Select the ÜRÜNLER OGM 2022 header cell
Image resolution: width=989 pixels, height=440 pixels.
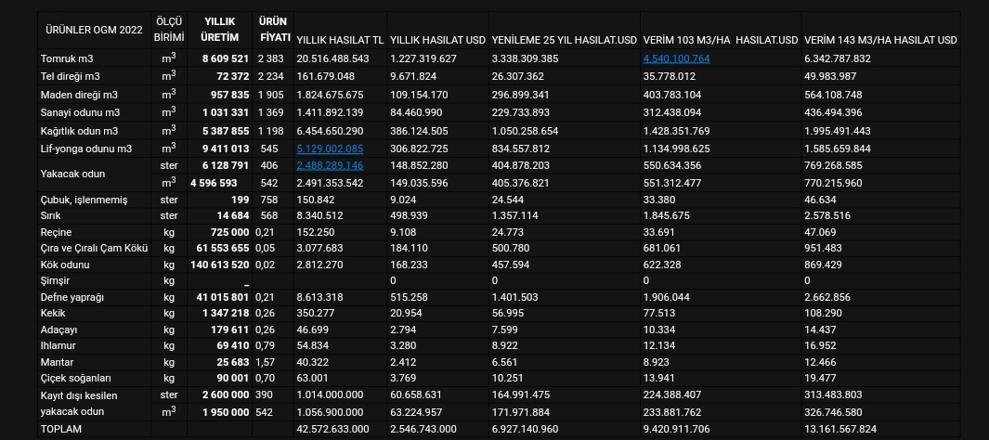click(94, 30)
